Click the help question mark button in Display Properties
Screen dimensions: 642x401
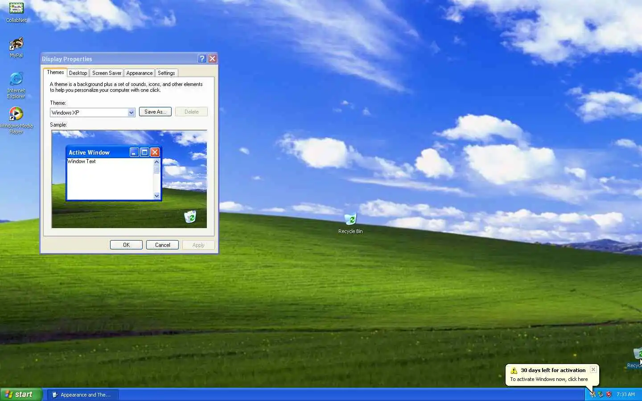[x=202, y=58]
